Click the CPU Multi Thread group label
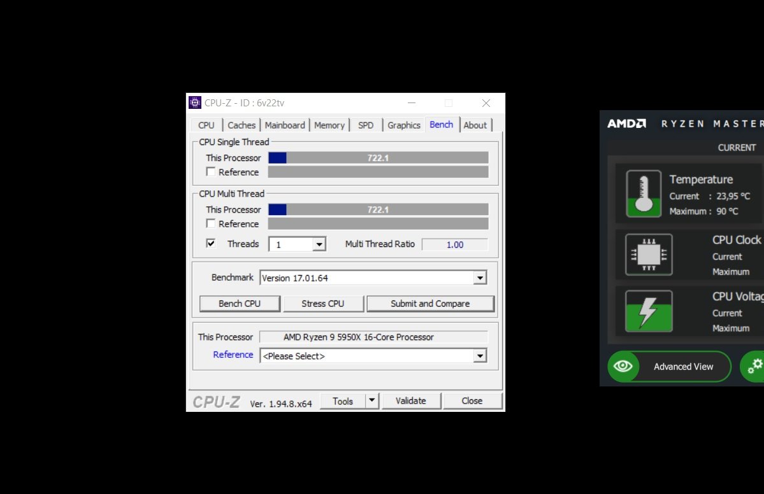 [231, 194]
